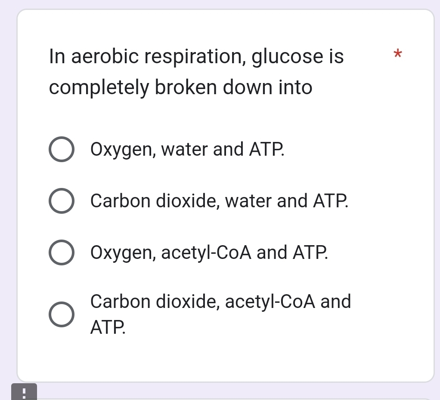Viewport: 440px width, 400px height.
Task: Choose the "Oxygen, acetyl-CoA and ATP." answer
Action: tap(62, 252)
